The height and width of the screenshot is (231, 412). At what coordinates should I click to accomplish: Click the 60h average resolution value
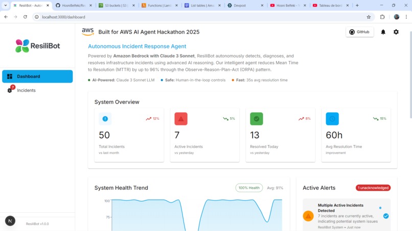(334, 135)
